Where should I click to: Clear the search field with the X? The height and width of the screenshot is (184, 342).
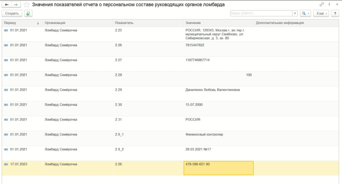295,13
